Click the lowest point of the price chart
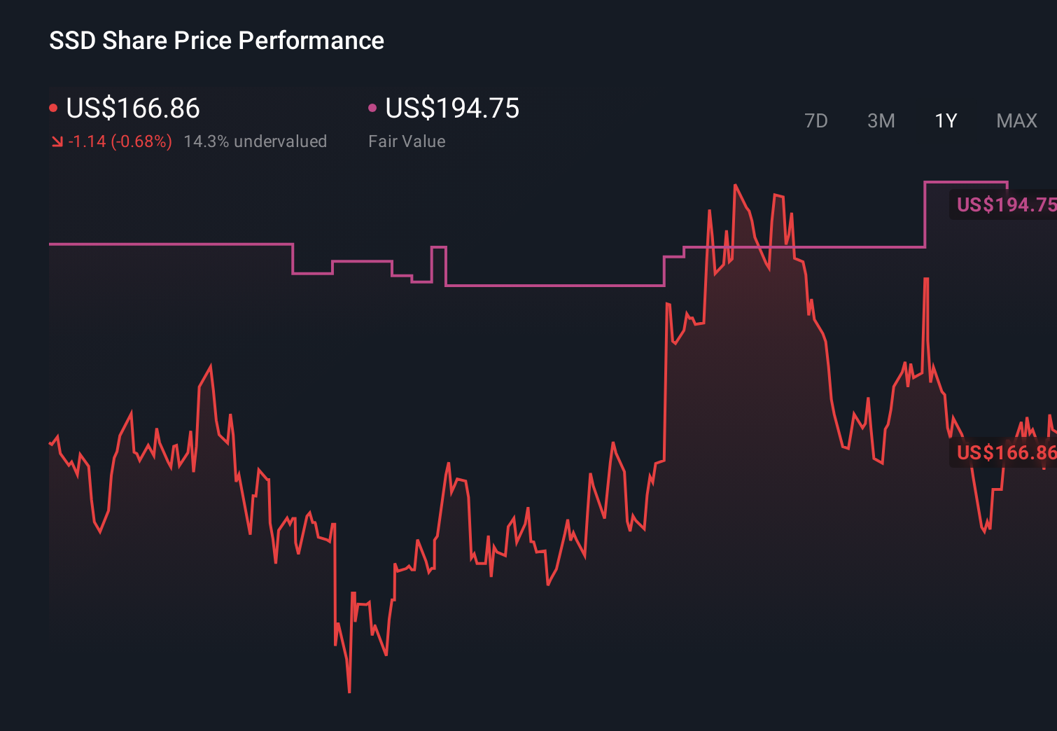This screenshot has height=731, width=1057. (349, 692)
